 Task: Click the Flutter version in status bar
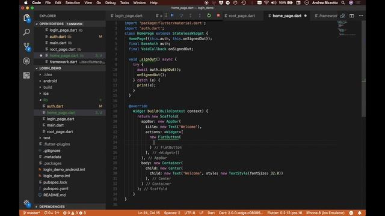click(x=285, y=213)
